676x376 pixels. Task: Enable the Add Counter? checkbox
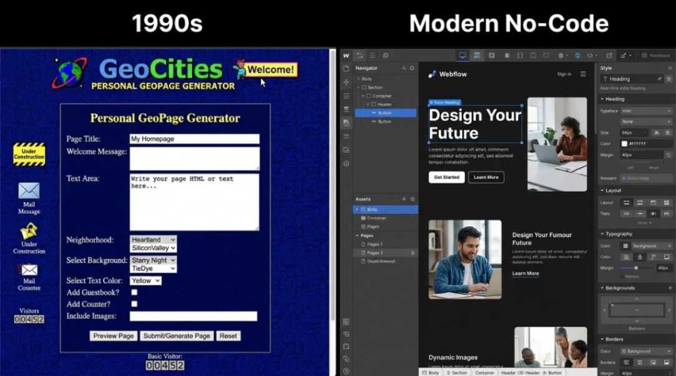pyautogui.click(x=134, y=304)
